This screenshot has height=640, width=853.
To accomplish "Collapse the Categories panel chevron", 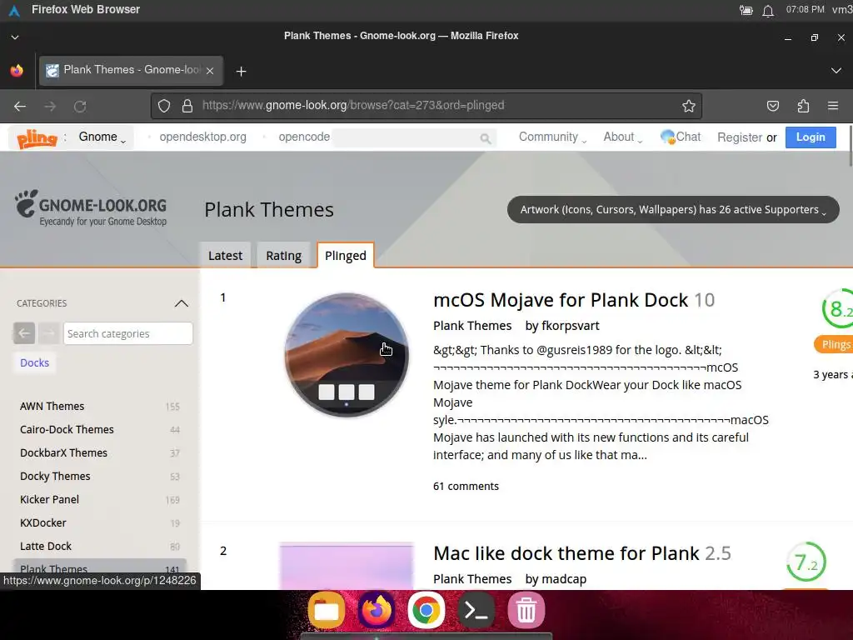I will point(181,303).
